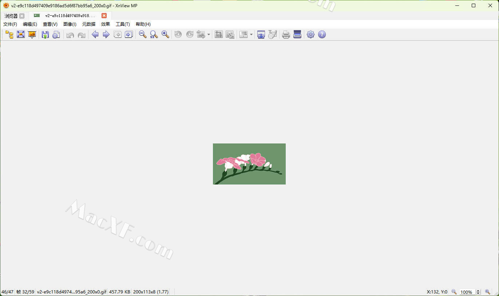The image size is (499, 296).
Task: Close the 浏览器 tab
Action: click(22, 16)
